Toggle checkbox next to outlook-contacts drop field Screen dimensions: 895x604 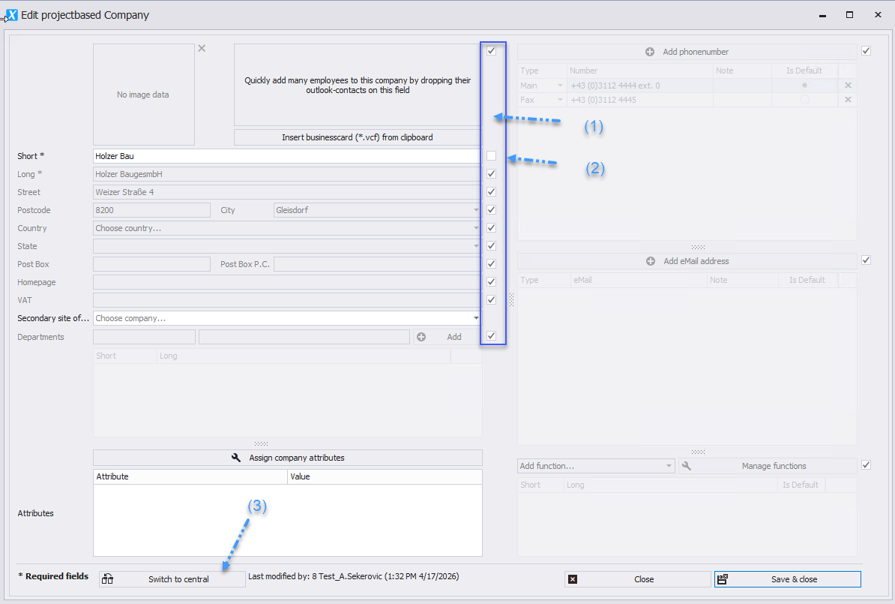pyautogui.click(x=491, y=51)
